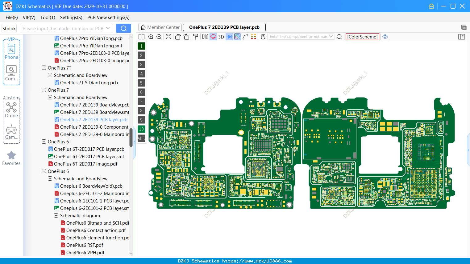470x264 pixels.
Task: Open OnePlus6 RST.pdf file
Action: pos(82,245)
